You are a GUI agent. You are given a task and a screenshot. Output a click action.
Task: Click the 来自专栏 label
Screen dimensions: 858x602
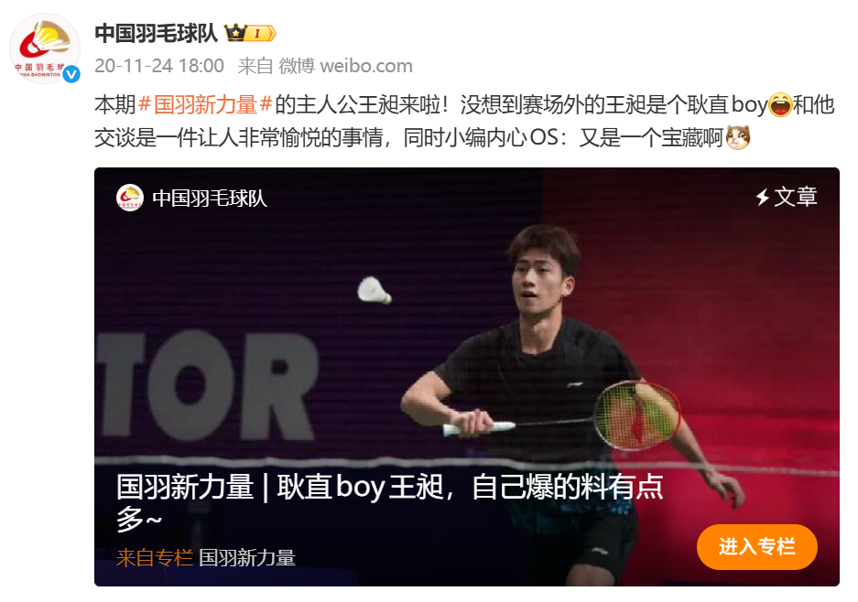coord(155,558)
